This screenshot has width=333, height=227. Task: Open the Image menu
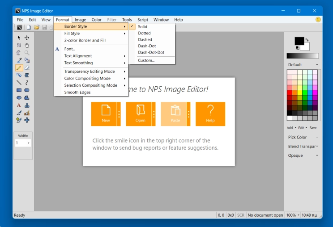80,20
